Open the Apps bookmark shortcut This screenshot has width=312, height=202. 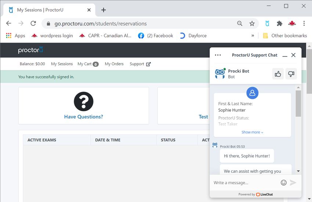point(15,36)
